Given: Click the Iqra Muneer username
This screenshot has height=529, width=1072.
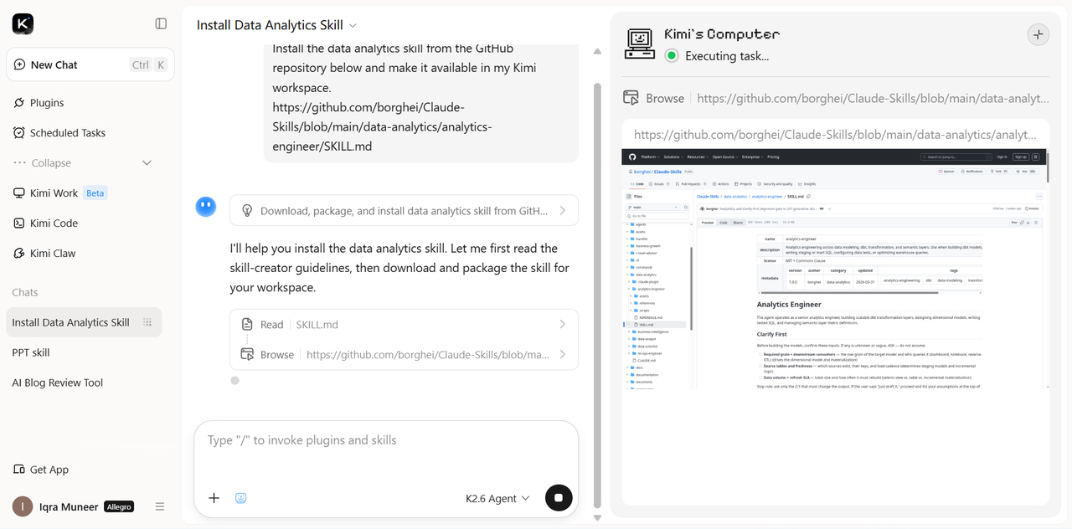Looking at the screenshot, I should (x=69, y=506).
